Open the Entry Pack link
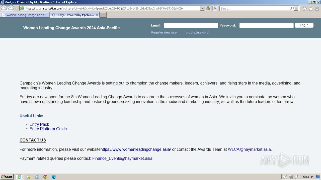This screenshot has width=321, height=180. pos(39,124)
